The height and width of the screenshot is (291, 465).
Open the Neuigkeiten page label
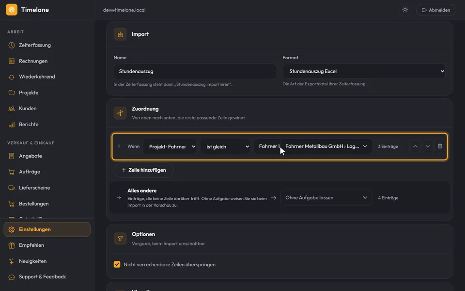(x=32, y=261)
